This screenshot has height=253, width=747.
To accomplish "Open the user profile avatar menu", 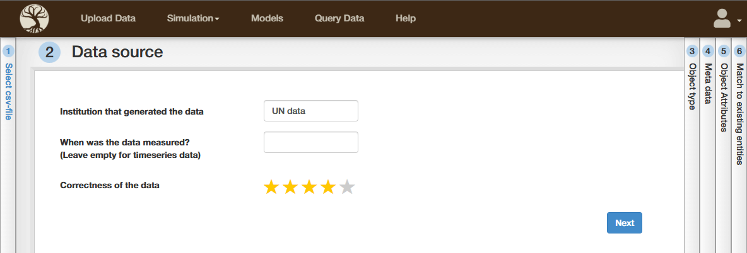I will (x=722, y=18).
